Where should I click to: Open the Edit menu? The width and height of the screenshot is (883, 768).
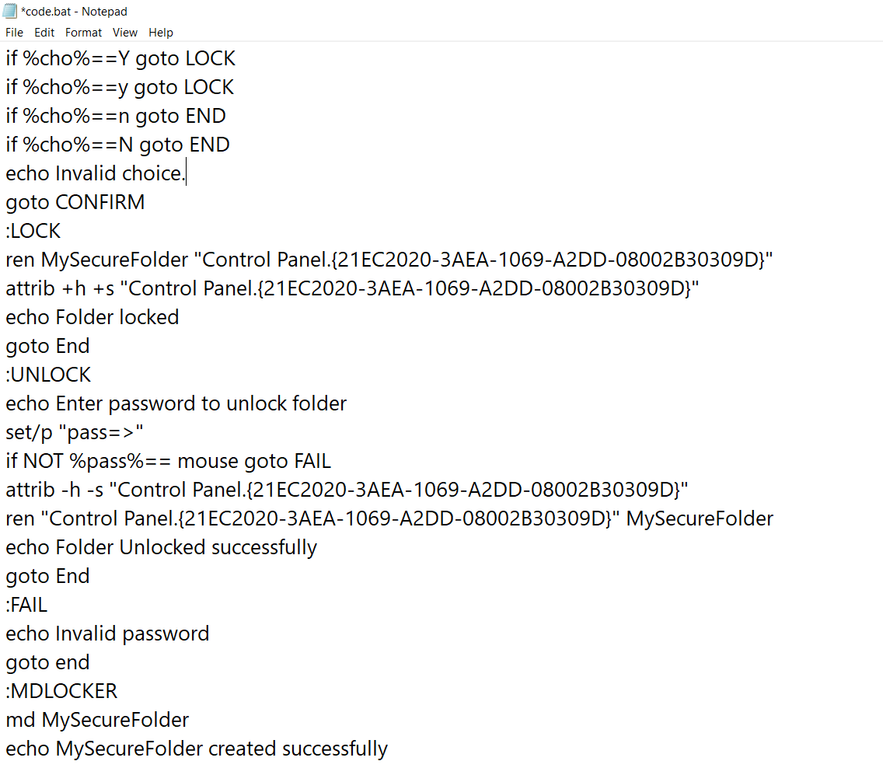pos(44,33)
